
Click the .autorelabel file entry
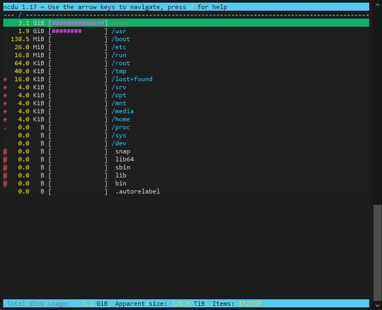pos(138,191)
